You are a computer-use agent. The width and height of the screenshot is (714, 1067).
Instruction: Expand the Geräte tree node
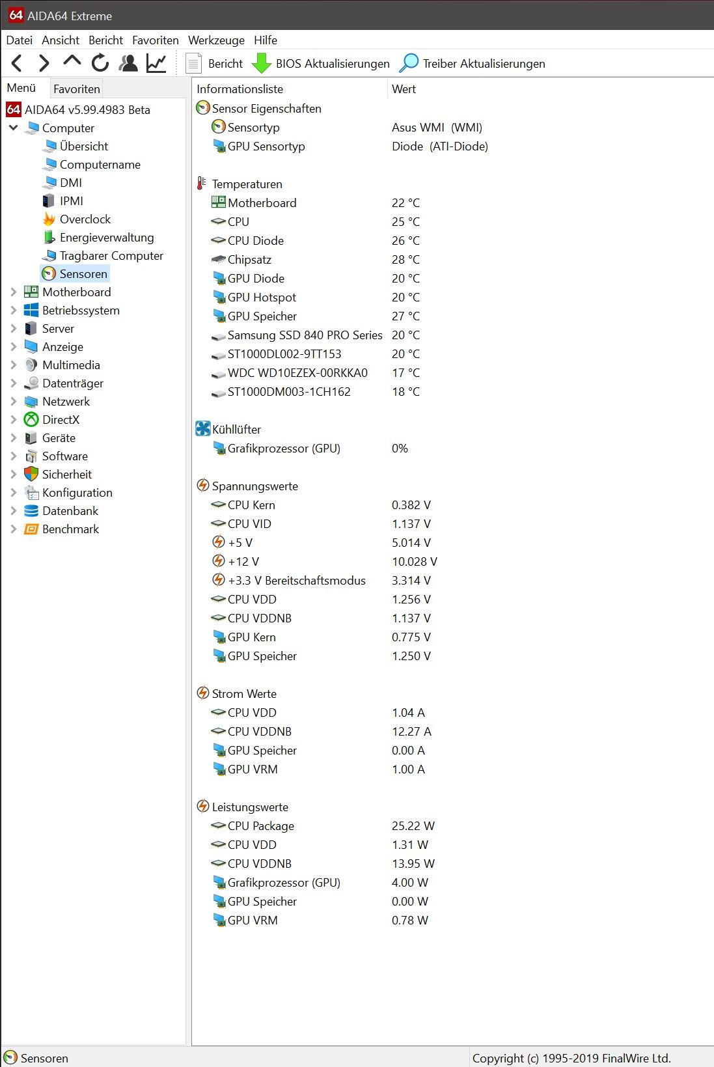[x=13, y=438]
